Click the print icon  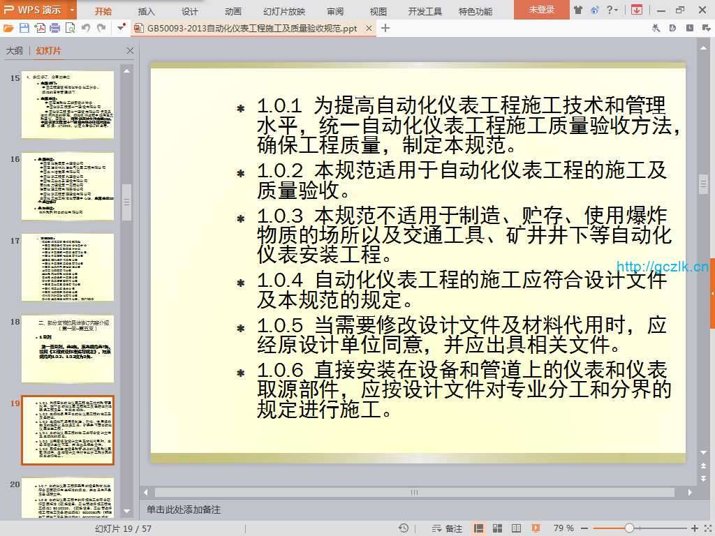pyautogui.click(x=54, y=28)
